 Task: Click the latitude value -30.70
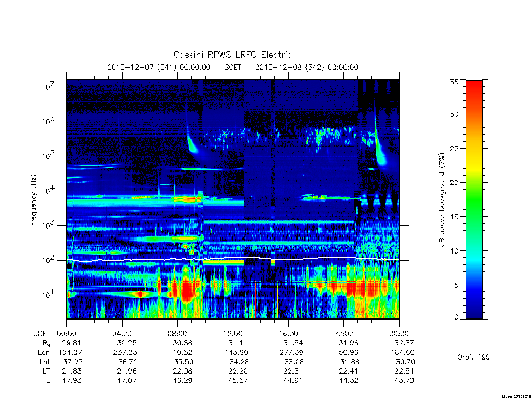403,362
